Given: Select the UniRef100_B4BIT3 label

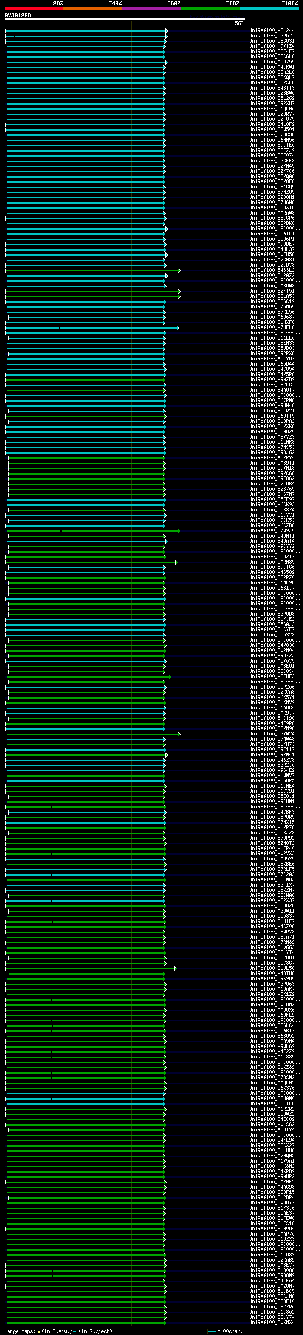Looking at the screenshot, I should (272, 88).
